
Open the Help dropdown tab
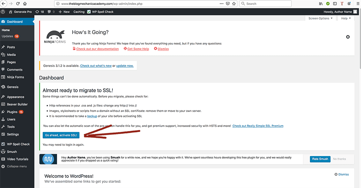tap(346, 18)
